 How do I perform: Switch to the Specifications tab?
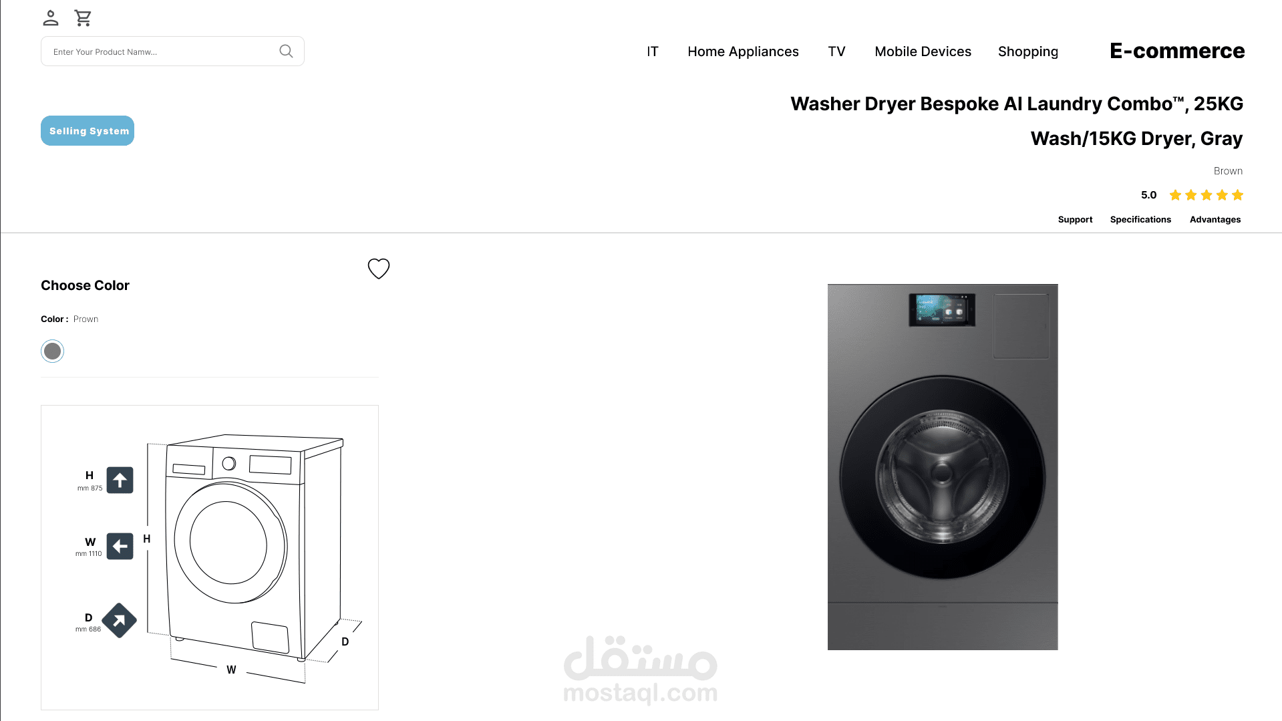tap(1140, 220)
